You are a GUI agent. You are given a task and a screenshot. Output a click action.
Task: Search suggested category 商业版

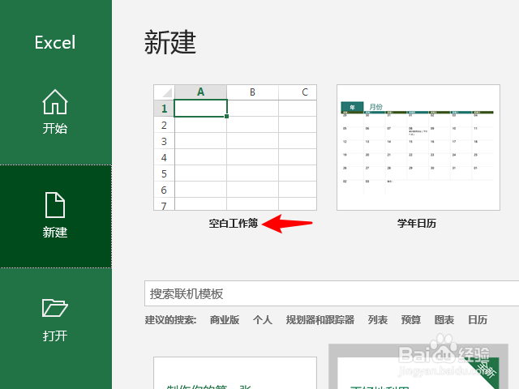point(225,320)
